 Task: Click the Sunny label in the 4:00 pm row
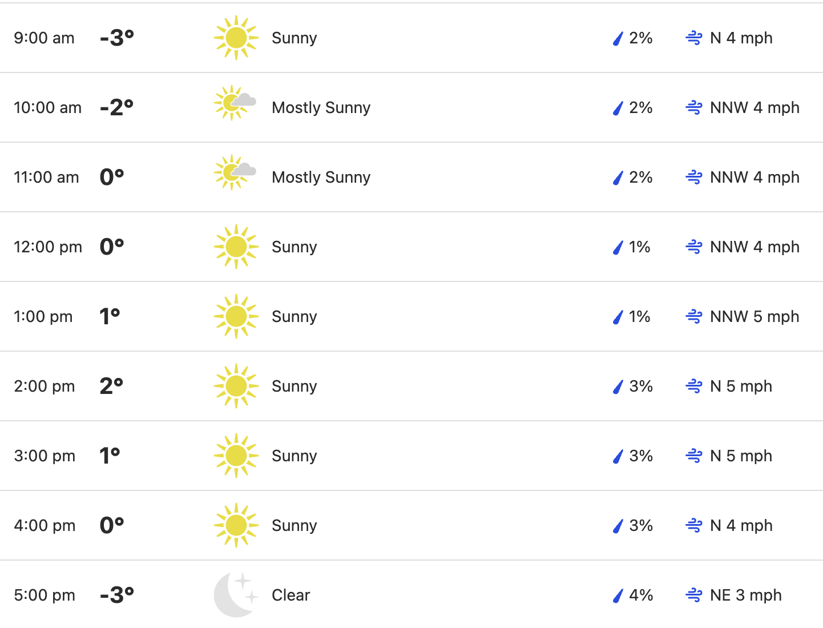(294, 525)
